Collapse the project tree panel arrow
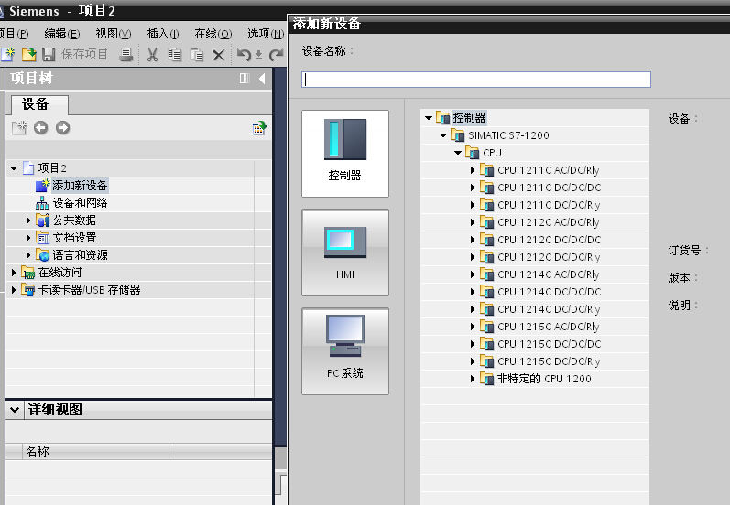Image resolution: width=730 pixels, height=505 pixels. [x=262, y=79]
